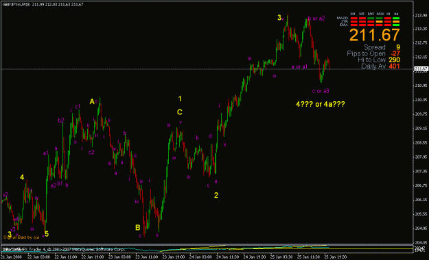Screen dimensions: 429x260
Task: Select the purple 'a or a1' wave label
Action: [299, 67]
